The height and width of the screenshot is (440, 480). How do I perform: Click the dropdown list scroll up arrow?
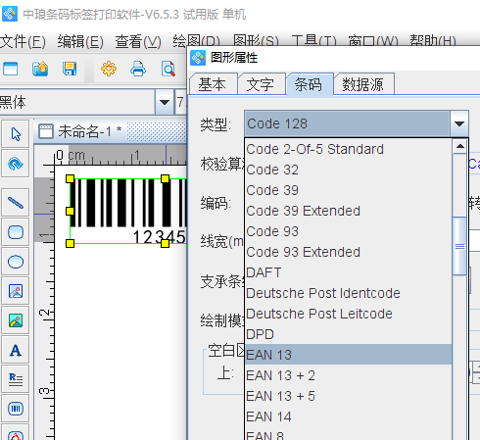[x=459, y=146]
